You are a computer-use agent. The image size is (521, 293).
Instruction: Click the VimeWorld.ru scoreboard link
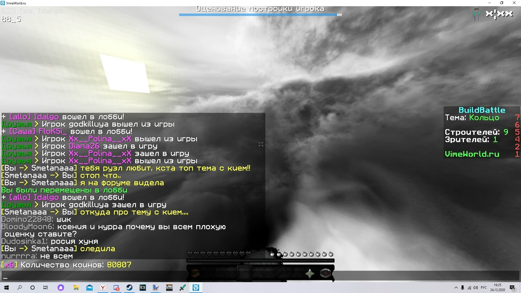472,154
